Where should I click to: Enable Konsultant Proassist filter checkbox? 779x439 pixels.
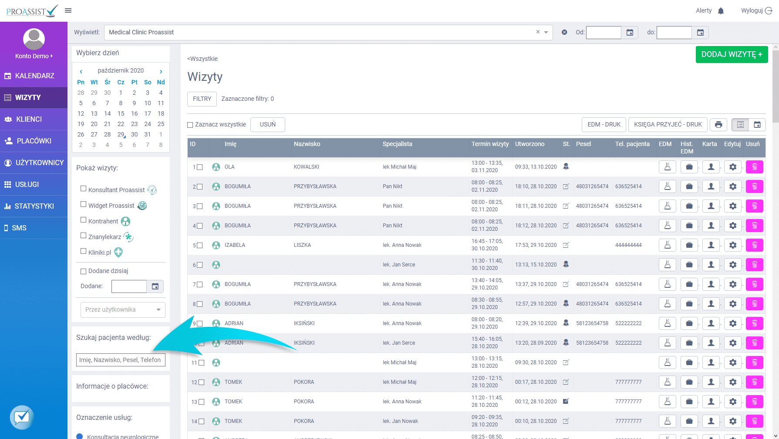click(x=84, y=189)
